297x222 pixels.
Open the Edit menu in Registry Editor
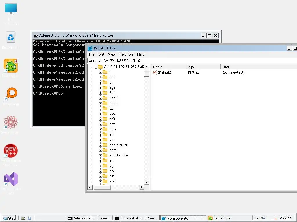[x=101, y=54]
